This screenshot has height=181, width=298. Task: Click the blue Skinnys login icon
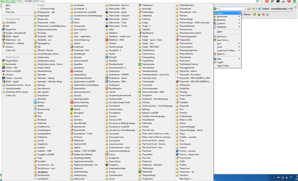pos(35,102)
